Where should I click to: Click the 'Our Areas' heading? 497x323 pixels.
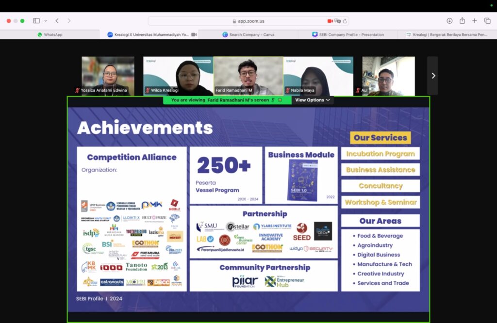click(x=381, y=221)
